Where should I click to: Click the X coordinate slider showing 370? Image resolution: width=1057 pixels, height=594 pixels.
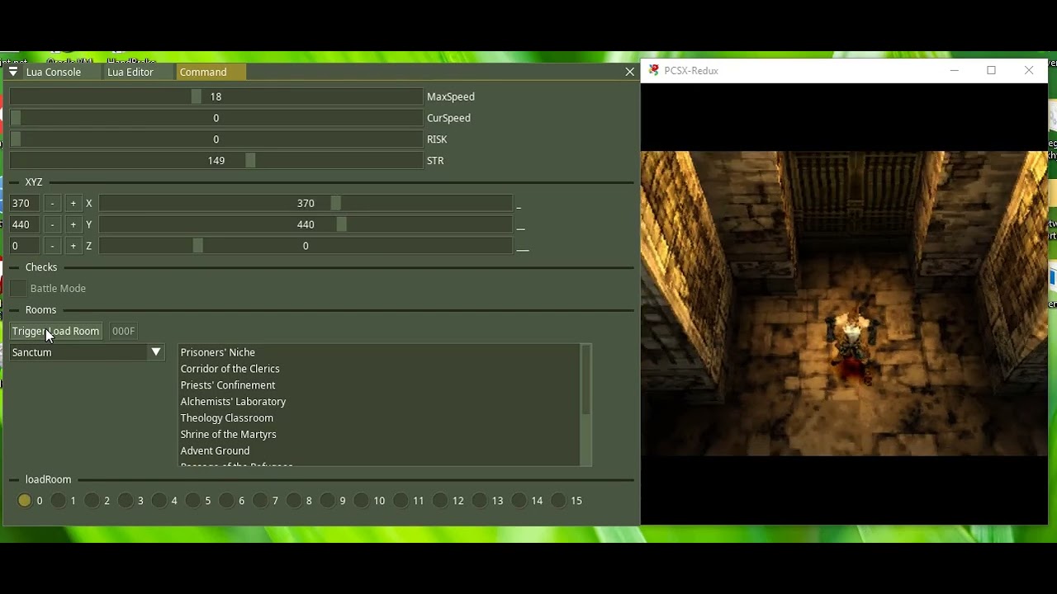tap(306, 203)
